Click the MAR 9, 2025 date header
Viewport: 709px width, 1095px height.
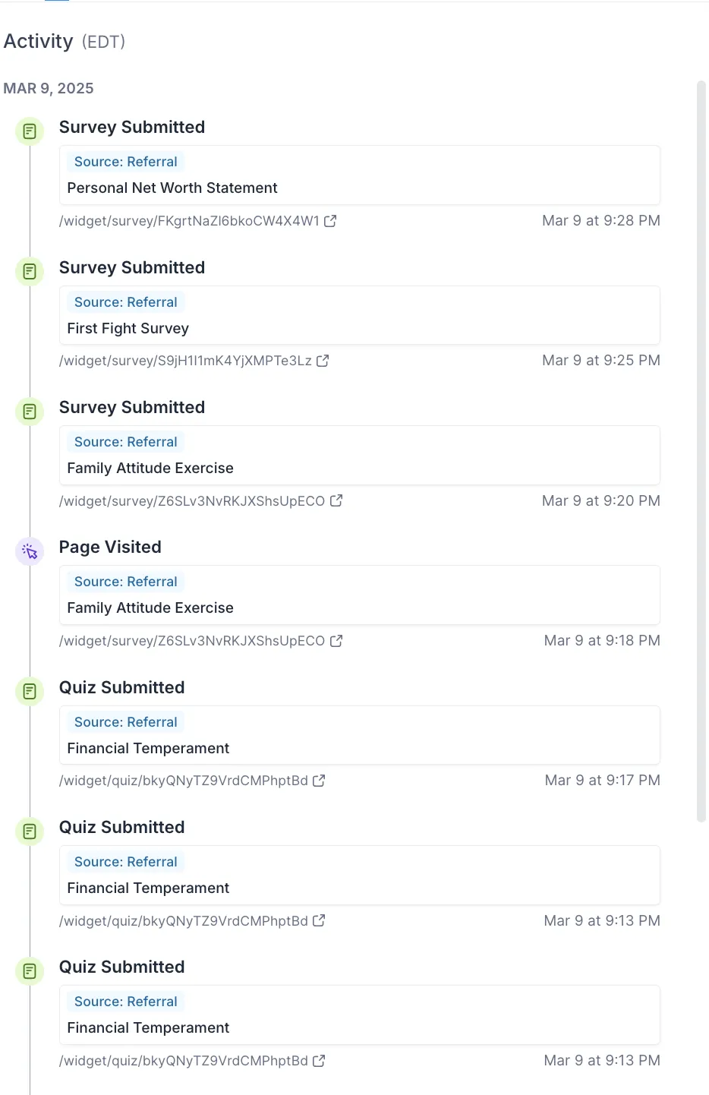(49, 88)
